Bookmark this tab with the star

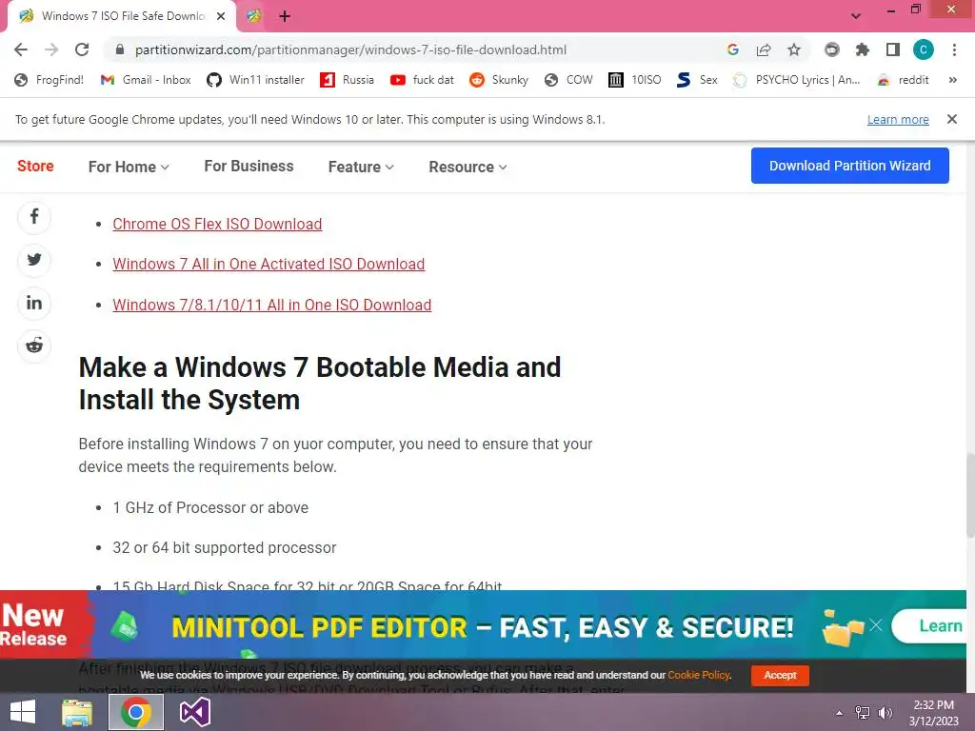(794, 49)
